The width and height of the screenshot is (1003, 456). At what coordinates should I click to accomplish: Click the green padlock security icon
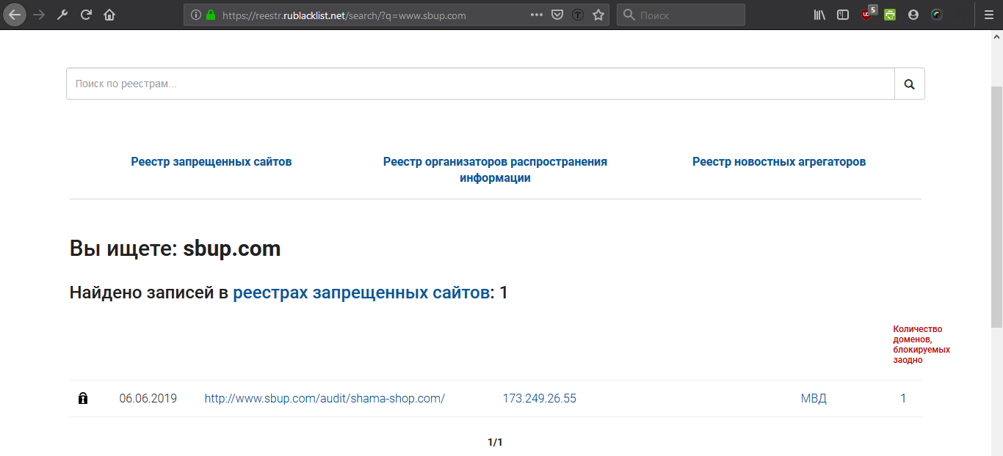pos(211,15)
